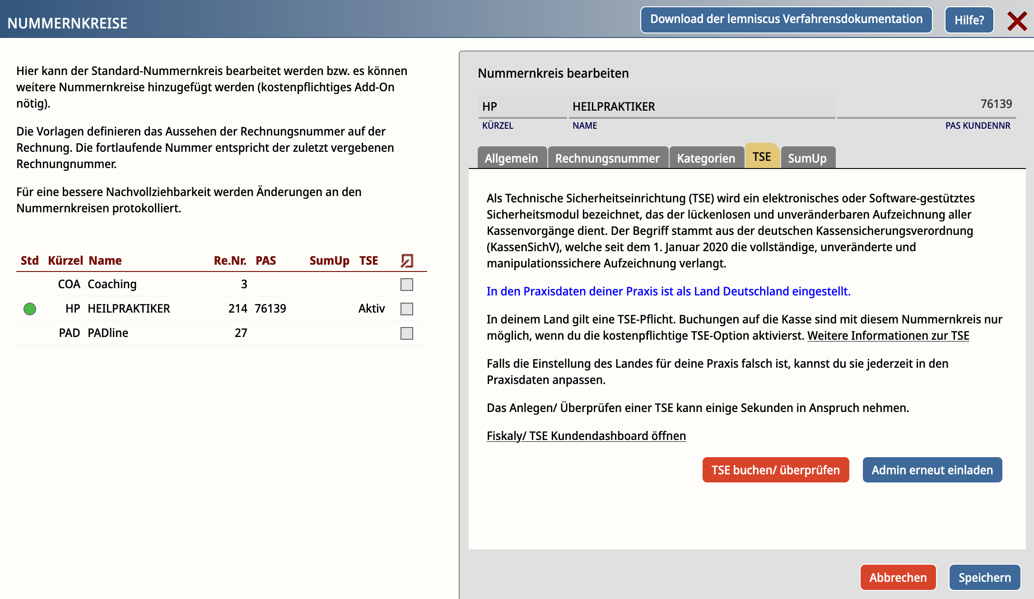The image size is (1034, 599).
Task: Close the Nummernkreise dialog with red X
Action: (1017, 21)
